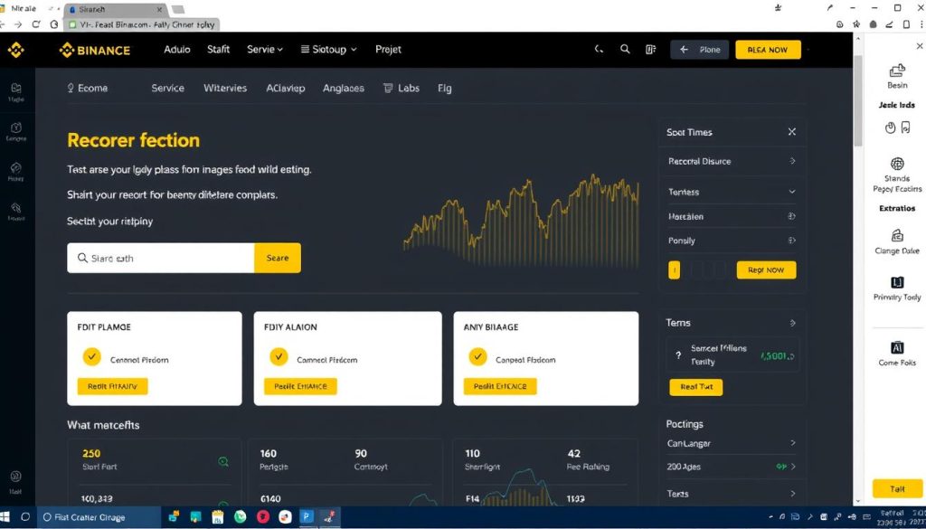Expand the Siotoup dropdown menu
Screen dimensions: 926x529
click(329, 50)
